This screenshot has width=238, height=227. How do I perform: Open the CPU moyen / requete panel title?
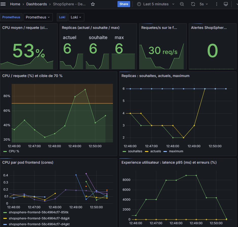[25, 28]
